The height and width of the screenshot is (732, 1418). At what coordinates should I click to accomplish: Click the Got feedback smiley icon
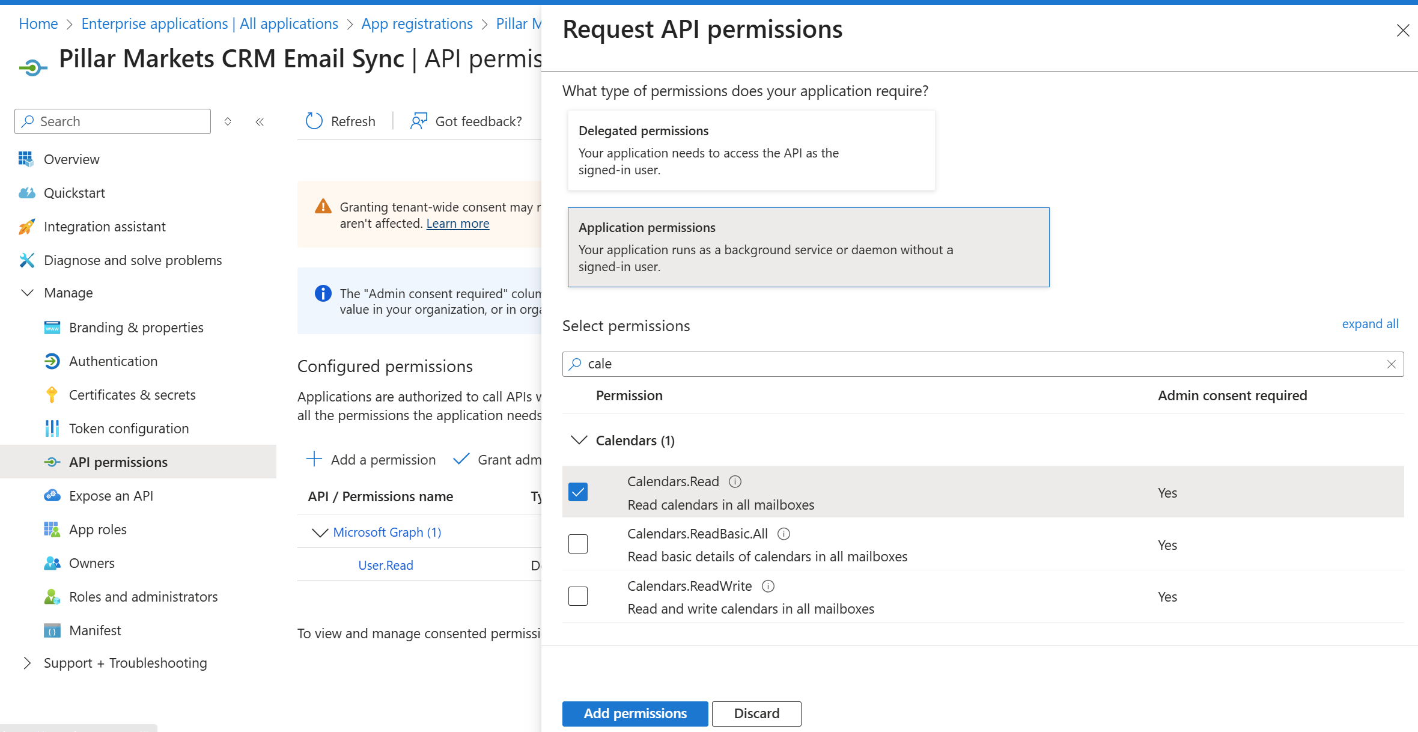[x=418, y=121]
